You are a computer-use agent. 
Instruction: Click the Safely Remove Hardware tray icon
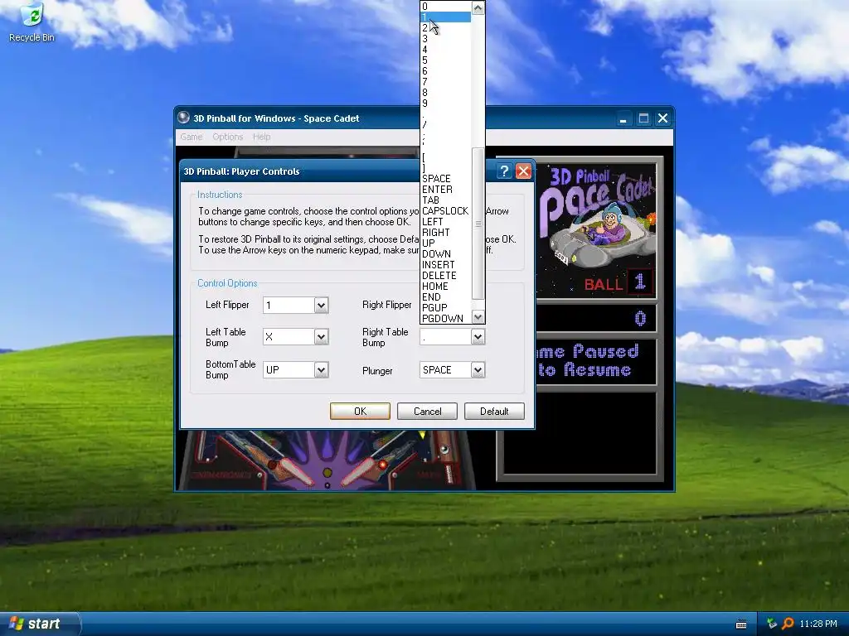(x=772, y=624)
